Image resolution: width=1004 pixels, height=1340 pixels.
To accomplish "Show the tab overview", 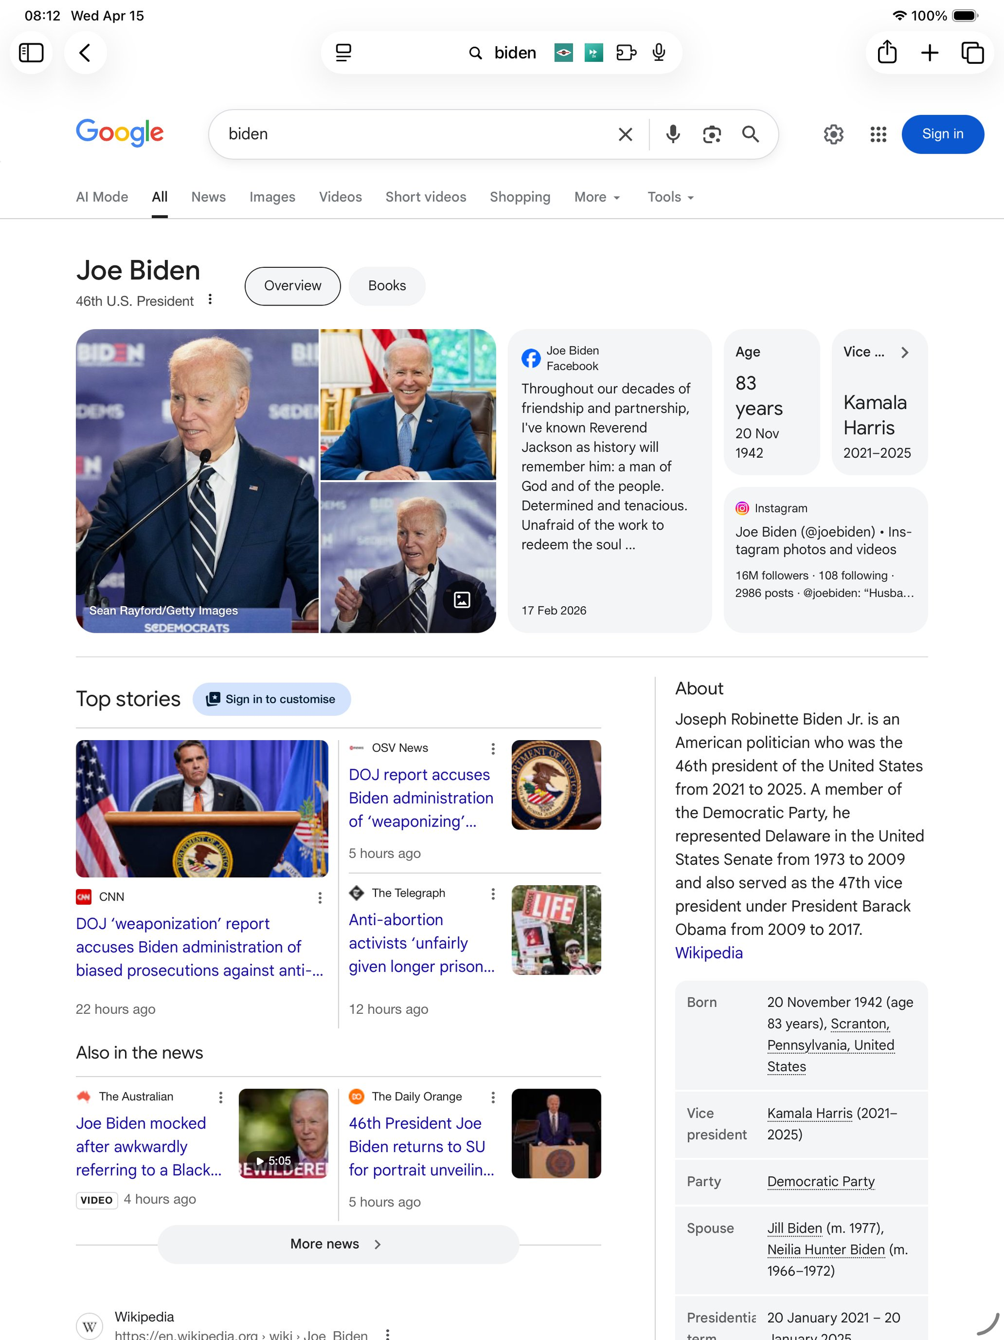I will pos(973,52).
